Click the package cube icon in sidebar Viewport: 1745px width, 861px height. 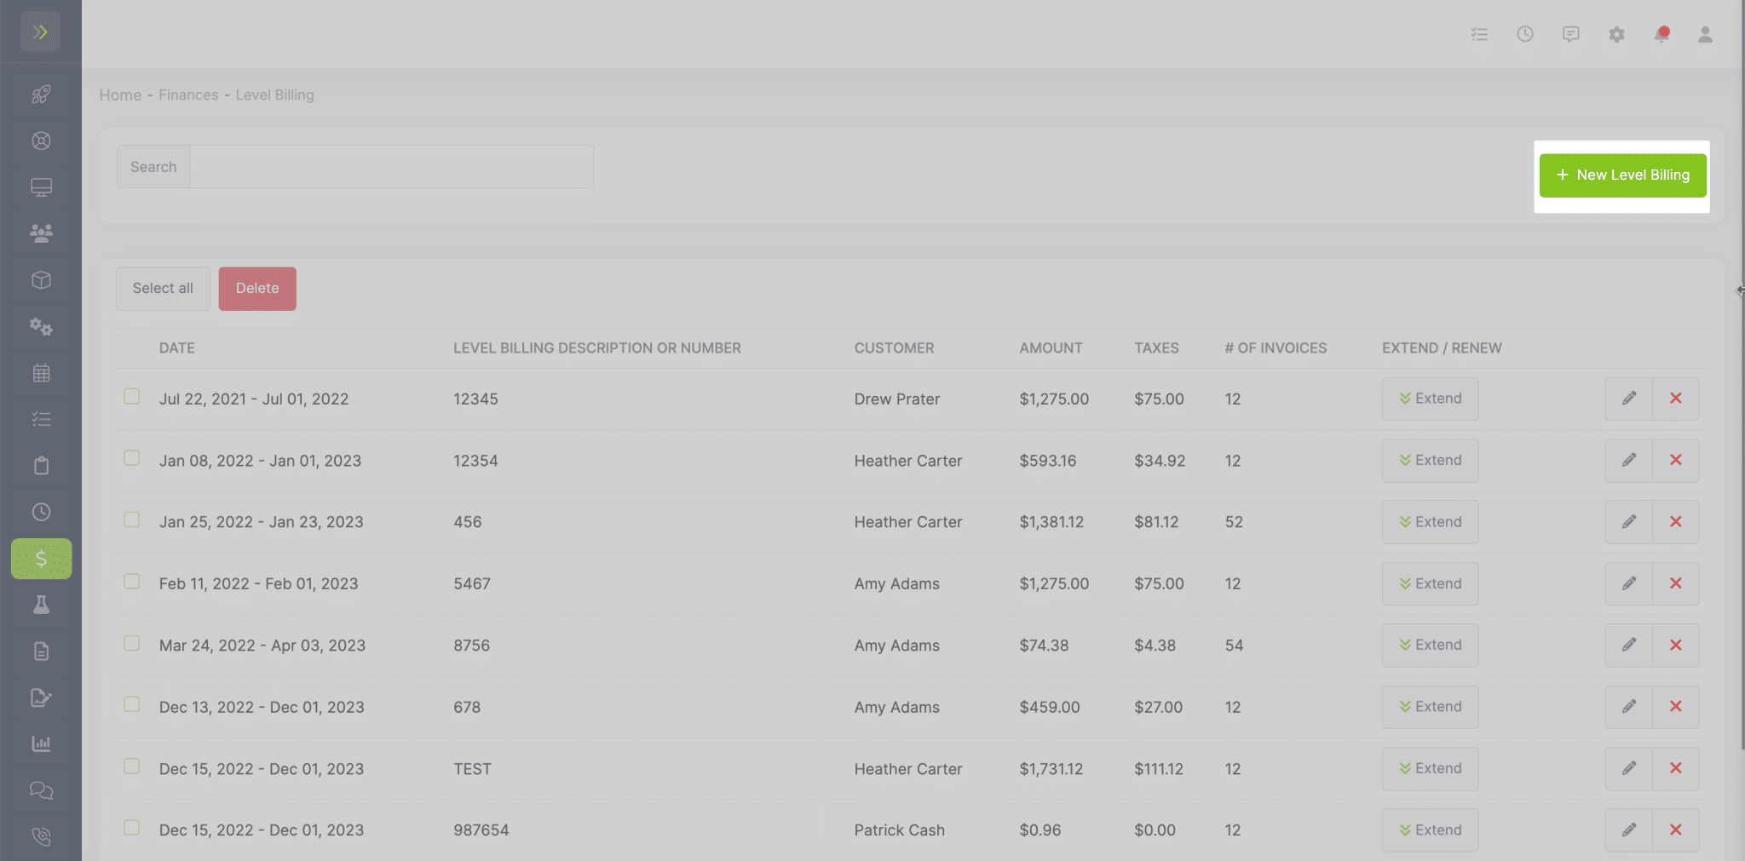click(41, 279)
